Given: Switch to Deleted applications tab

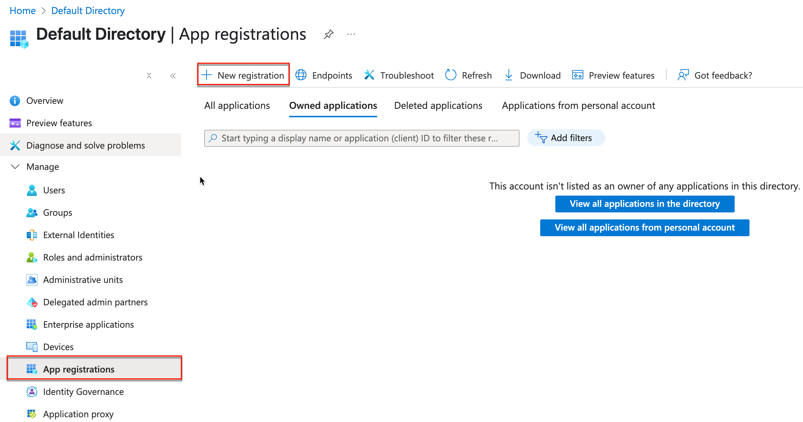Looking at the screenshot, I should (438, 106).
